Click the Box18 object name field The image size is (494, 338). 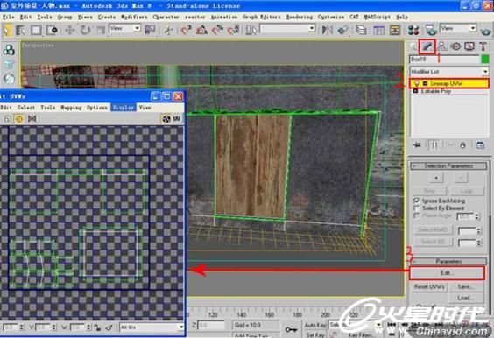pos(445,60)
